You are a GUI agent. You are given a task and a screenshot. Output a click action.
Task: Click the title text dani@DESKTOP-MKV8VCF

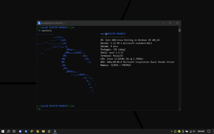[52, 23]
